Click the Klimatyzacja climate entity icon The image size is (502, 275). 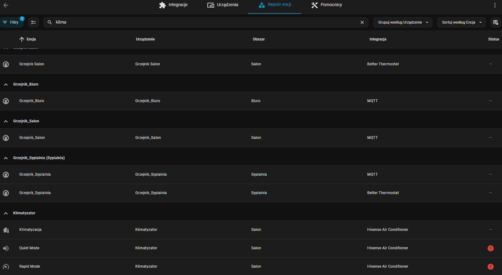[x=6, y=230]
